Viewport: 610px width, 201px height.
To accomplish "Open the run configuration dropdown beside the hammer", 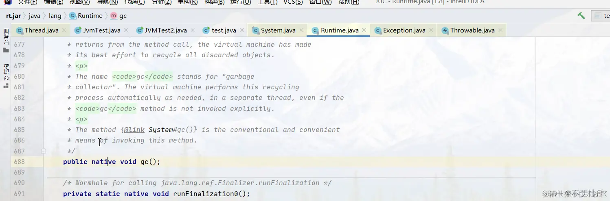I will 601,16.
